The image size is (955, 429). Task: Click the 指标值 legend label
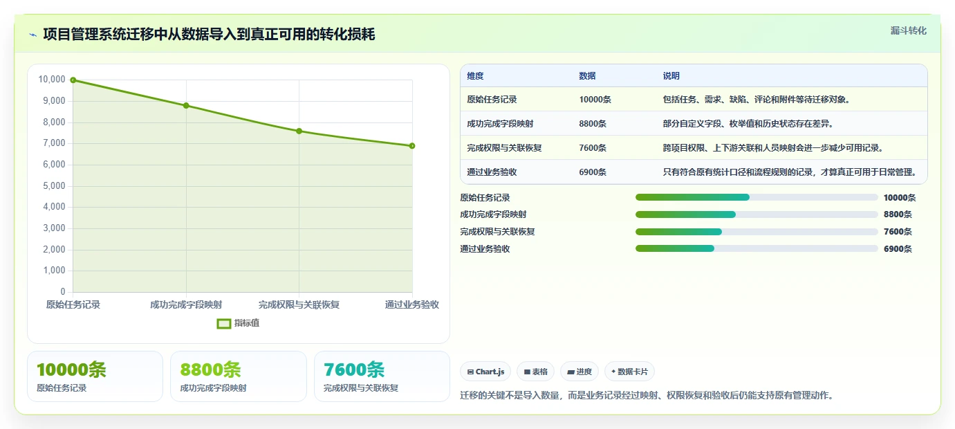pyautogui.click(x=247, y=323)
